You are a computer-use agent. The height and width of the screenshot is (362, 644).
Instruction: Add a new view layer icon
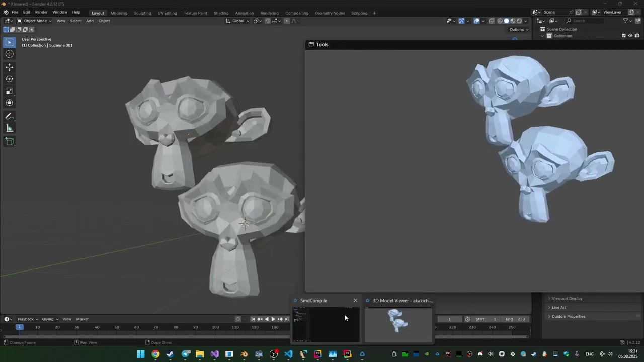point(631,12)
